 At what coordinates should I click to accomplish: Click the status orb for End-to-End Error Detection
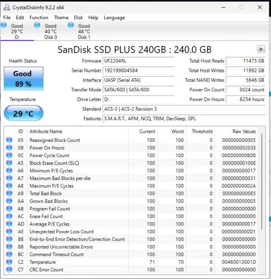tap(9, 239)
